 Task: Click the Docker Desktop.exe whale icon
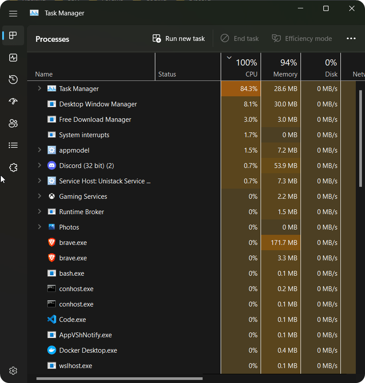[x=52, y=350]
